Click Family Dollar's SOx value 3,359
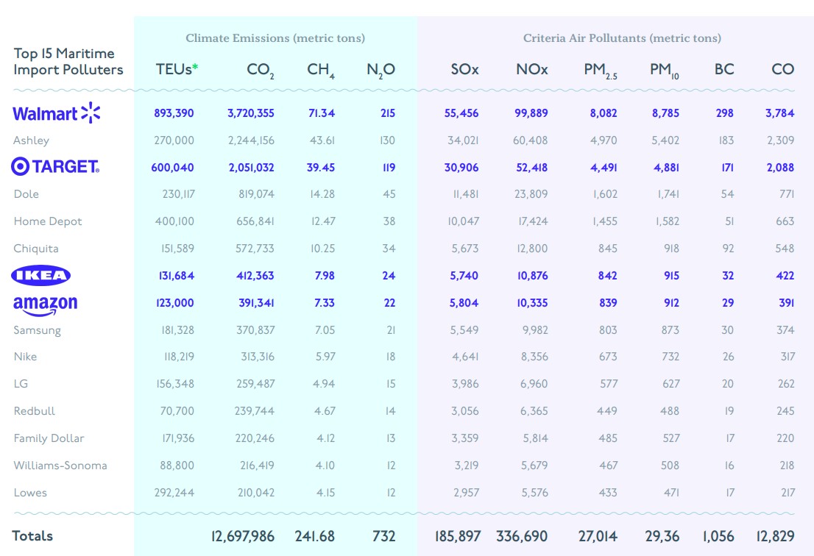The height and width of the screenshot is (556, 814). (x=465, y=438)
